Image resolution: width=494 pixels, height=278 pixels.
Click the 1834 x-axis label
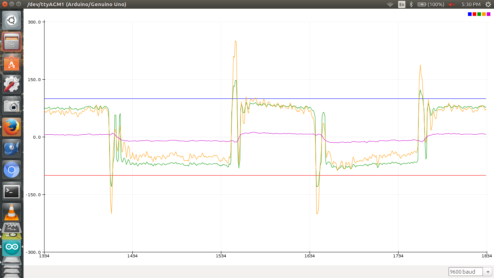[487, 256]
